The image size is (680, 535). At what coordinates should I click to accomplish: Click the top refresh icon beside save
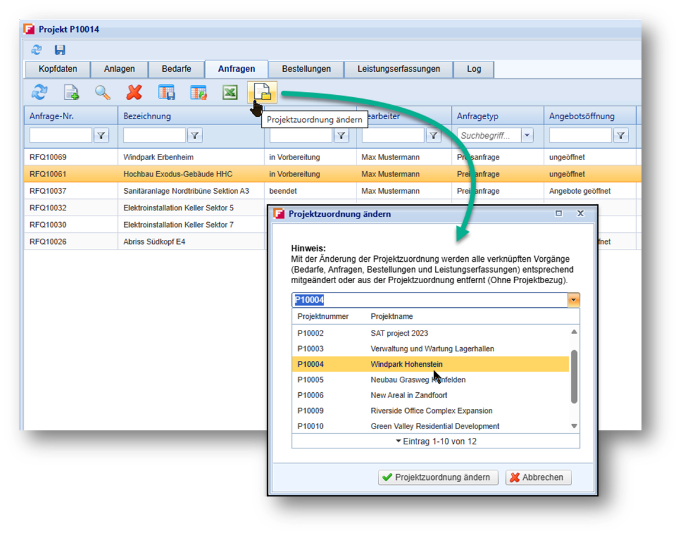coord(37,49)
